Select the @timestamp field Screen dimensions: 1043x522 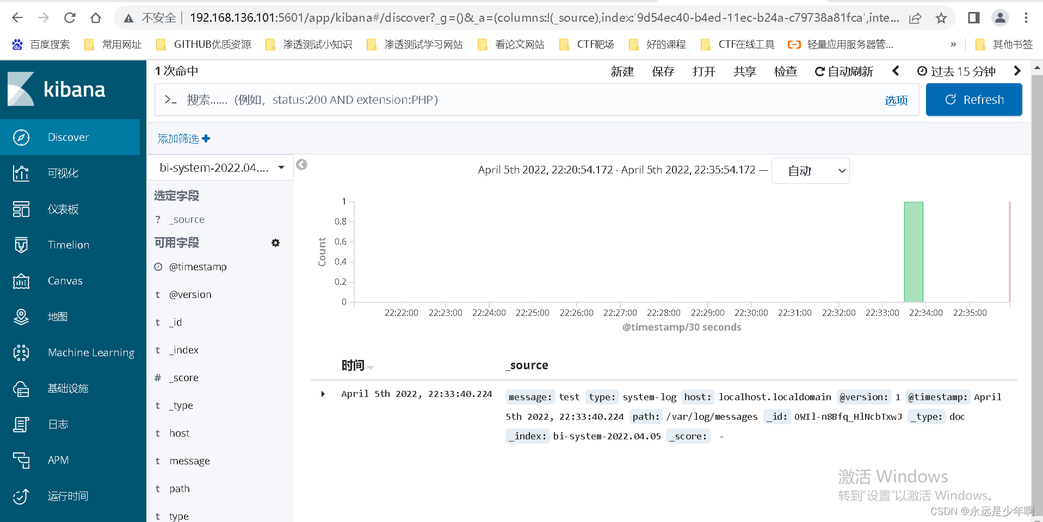[198, 266]
